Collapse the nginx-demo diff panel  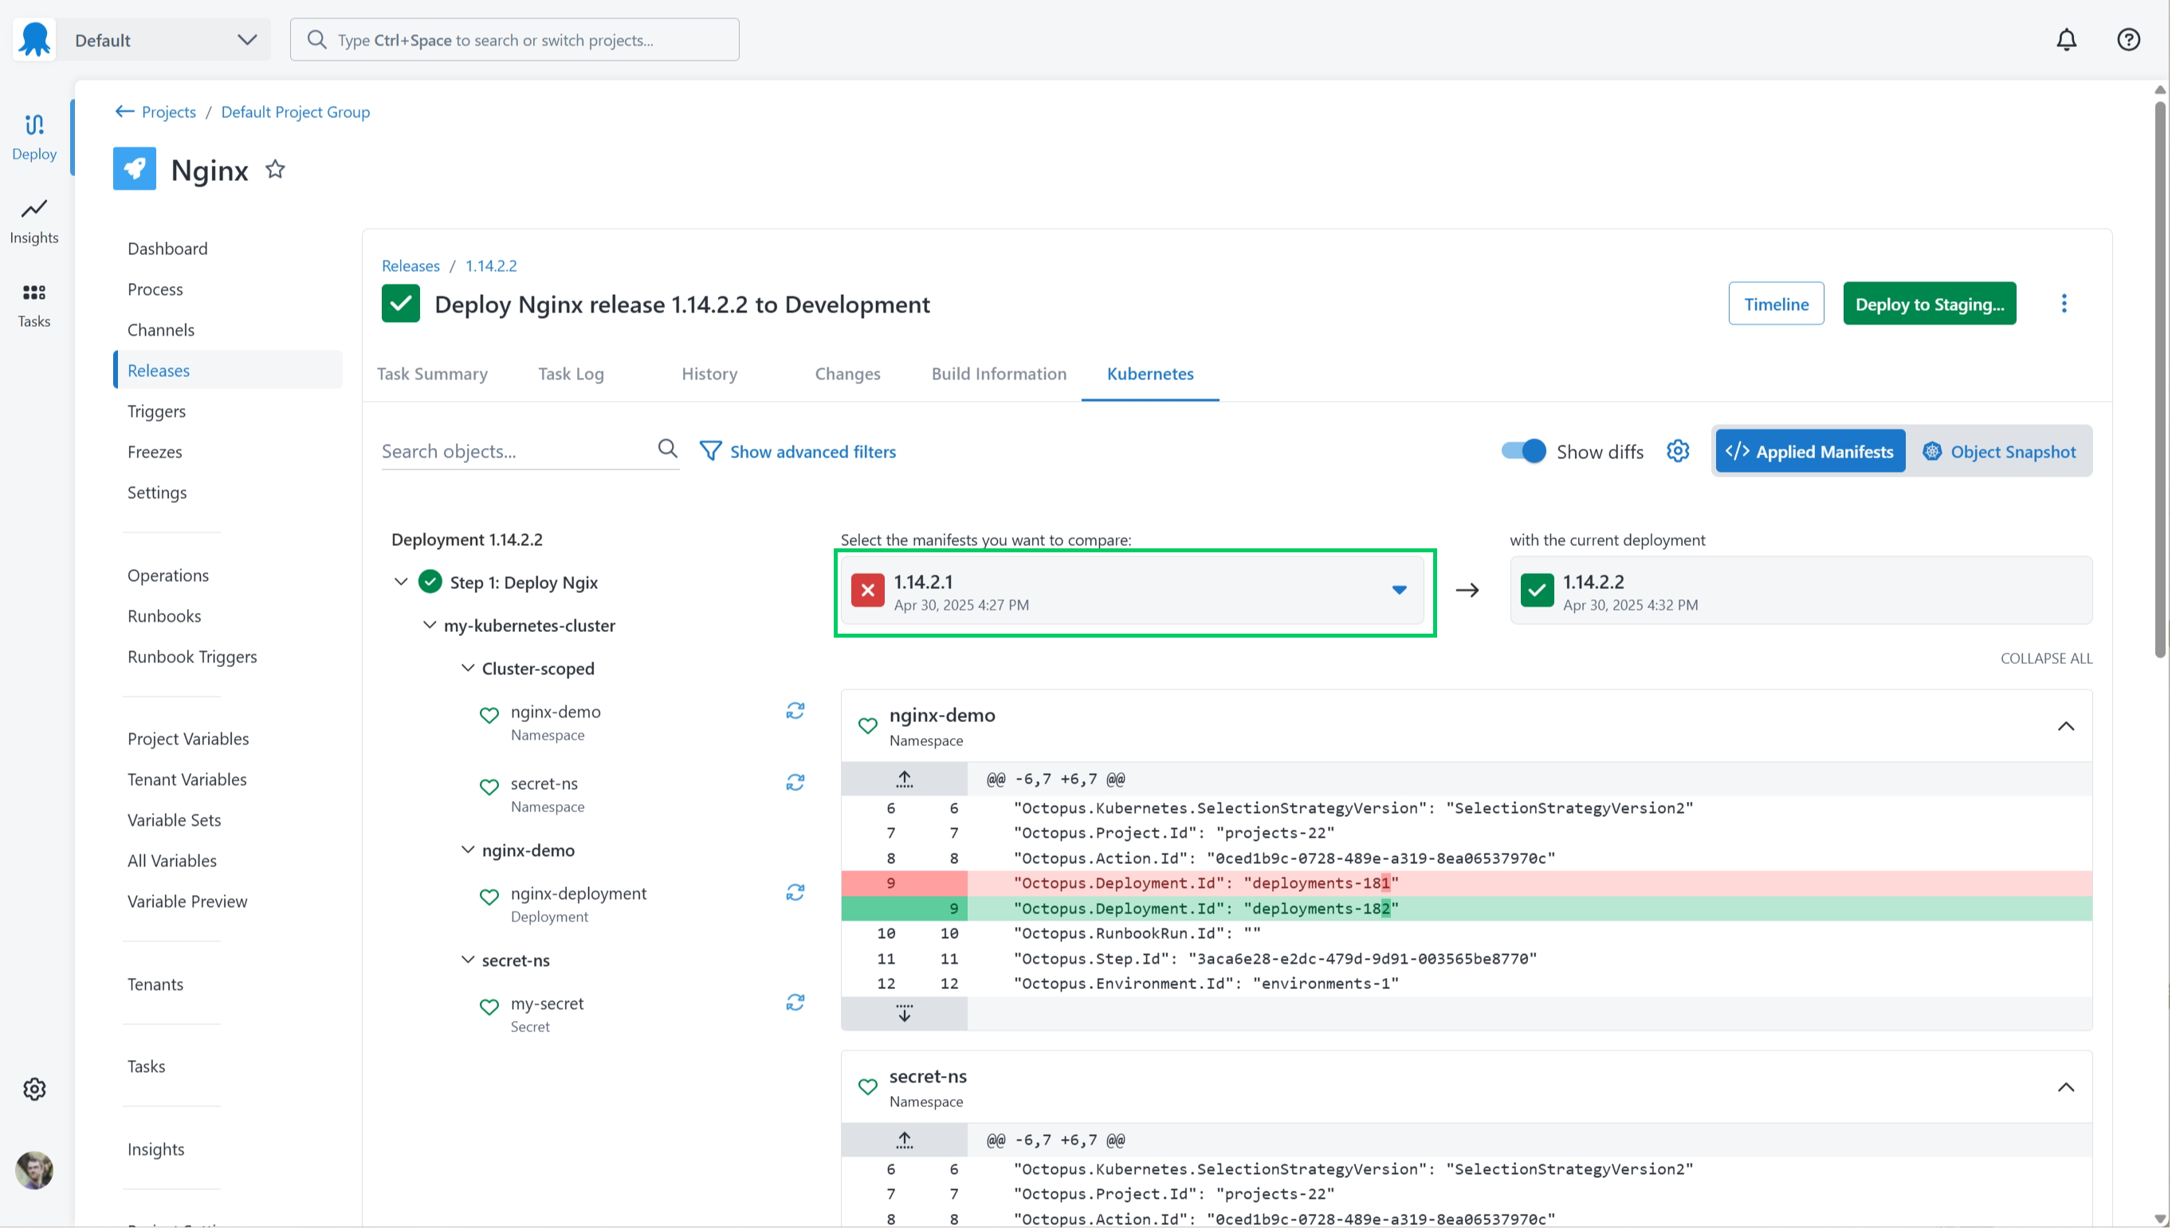tap(2065, 727)
